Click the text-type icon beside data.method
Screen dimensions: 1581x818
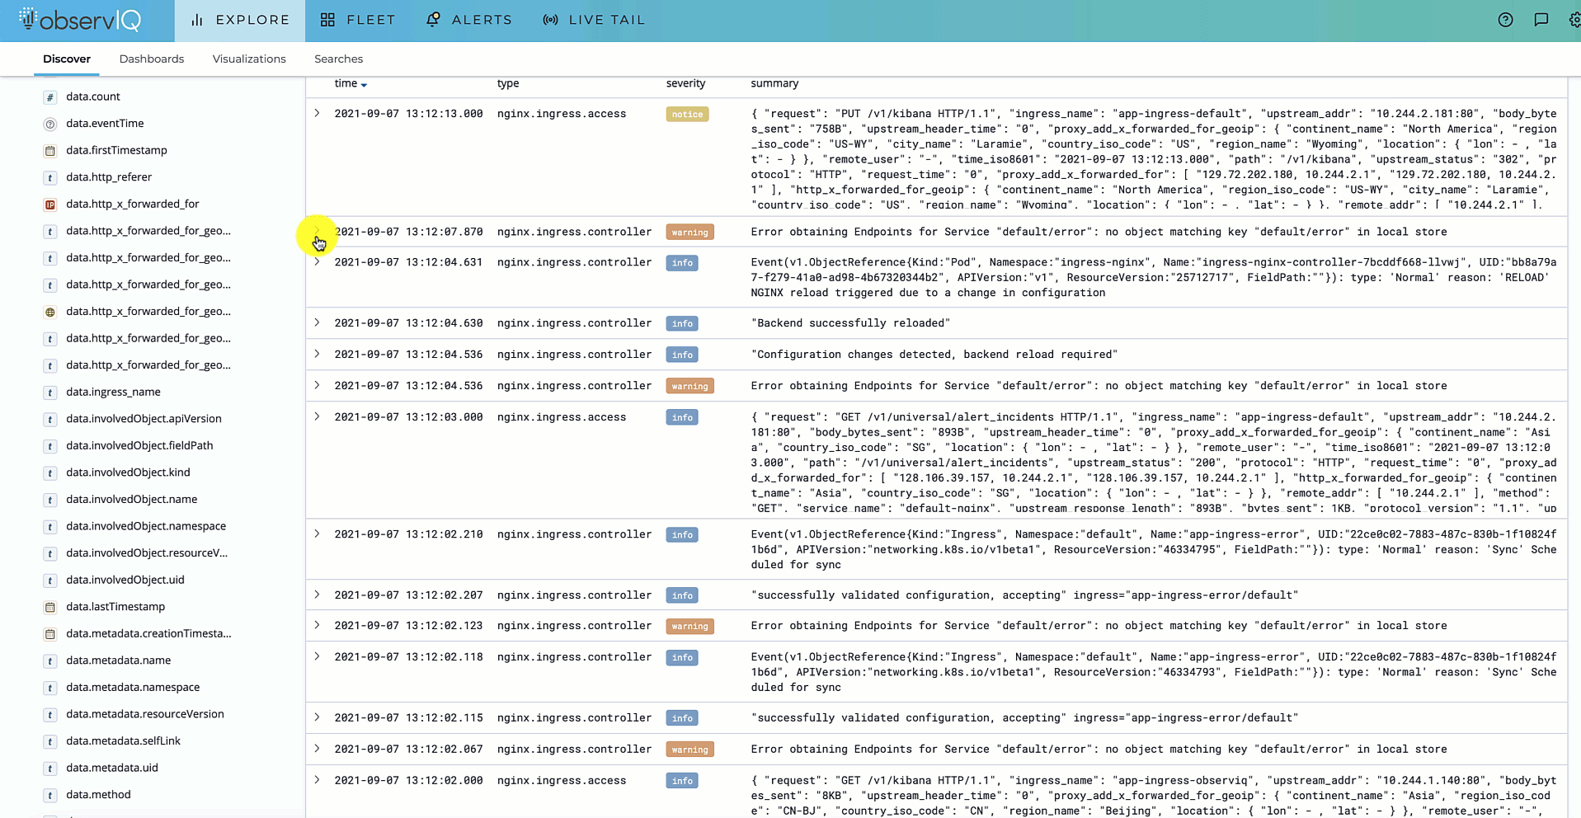[50, 795]
